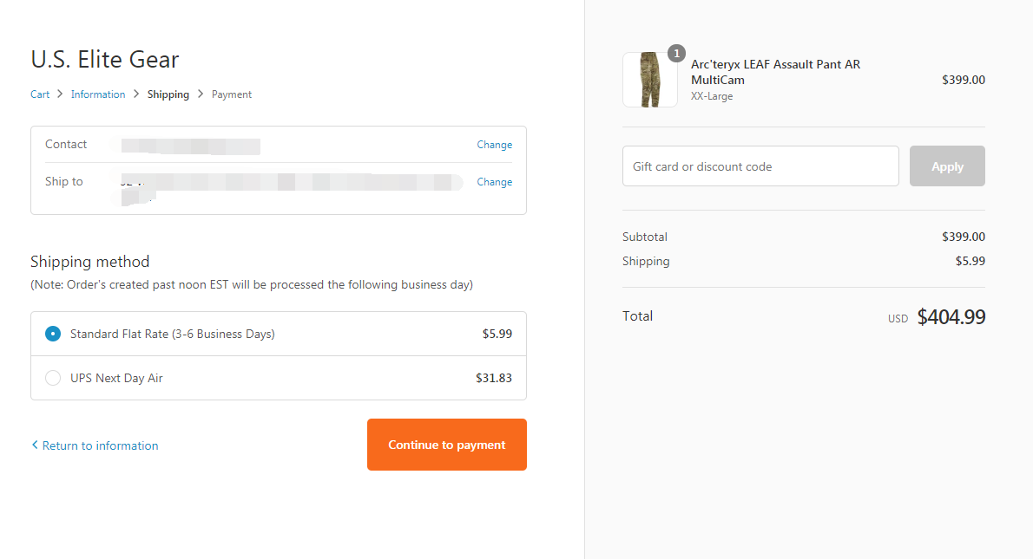
Task: Select the Shipping breadcrumb step
Action: click(x=168, y=94)
